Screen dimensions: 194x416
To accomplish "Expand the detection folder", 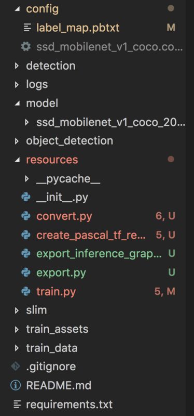I will (x=17, y=66).
